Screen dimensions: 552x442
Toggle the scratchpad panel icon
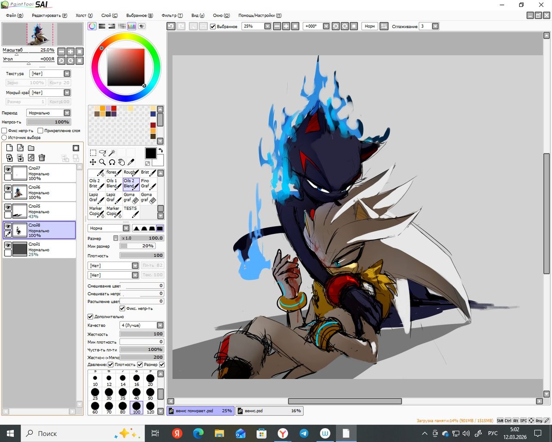[142, 26]
